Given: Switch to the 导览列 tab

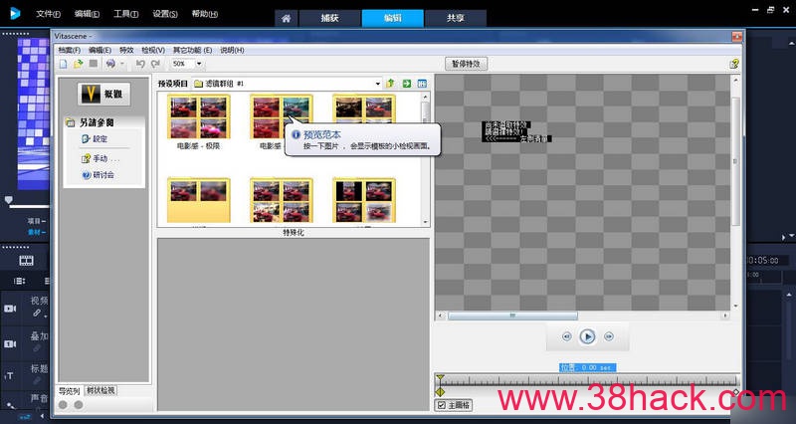Looking at the screenshot, I should [69, 391].
